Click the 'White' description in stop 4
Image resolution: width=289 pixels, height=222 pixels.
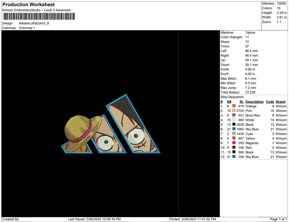(250, 120)
